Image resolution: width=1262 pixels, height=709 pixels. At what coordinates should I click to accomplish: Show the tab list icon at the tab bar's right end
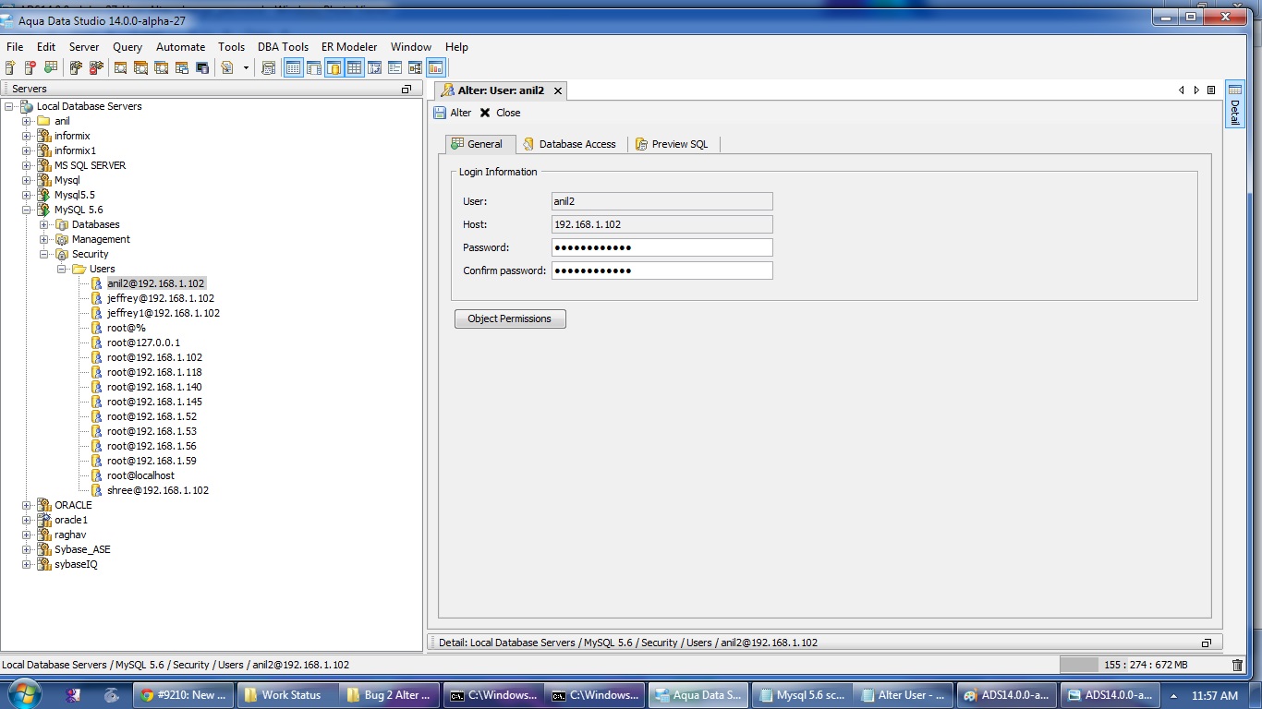1211,90
